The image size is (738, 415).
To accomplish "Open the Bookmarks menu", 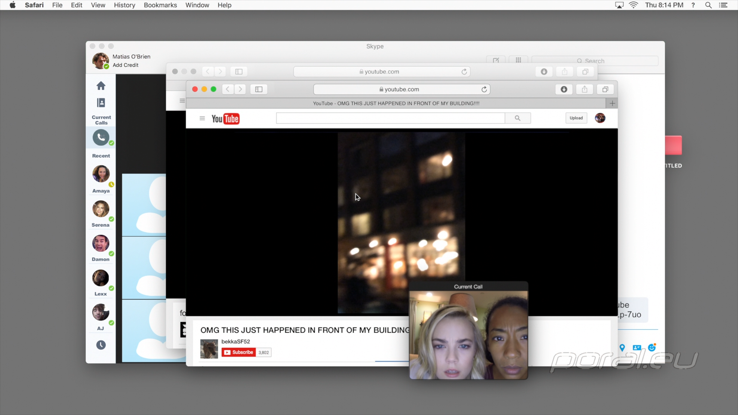I will (x=160, y=5).
